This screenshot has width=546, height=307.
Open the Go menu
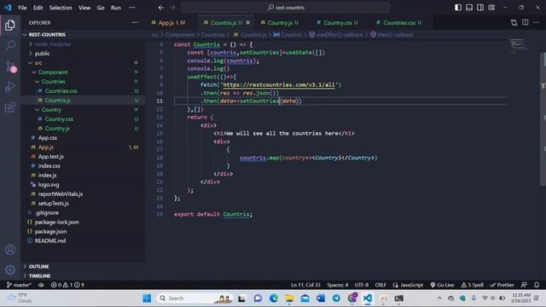(101, 8)
